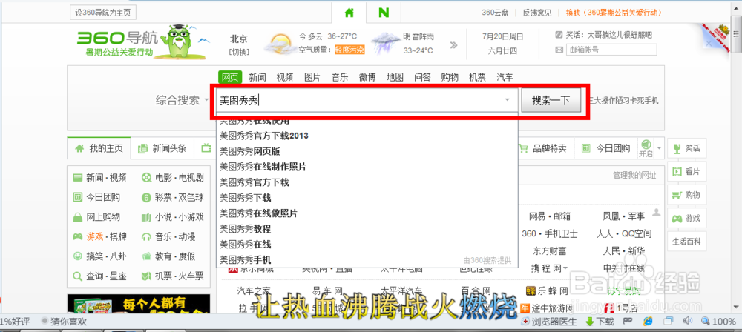Open 浏览器医生 in the status bar

549,322
